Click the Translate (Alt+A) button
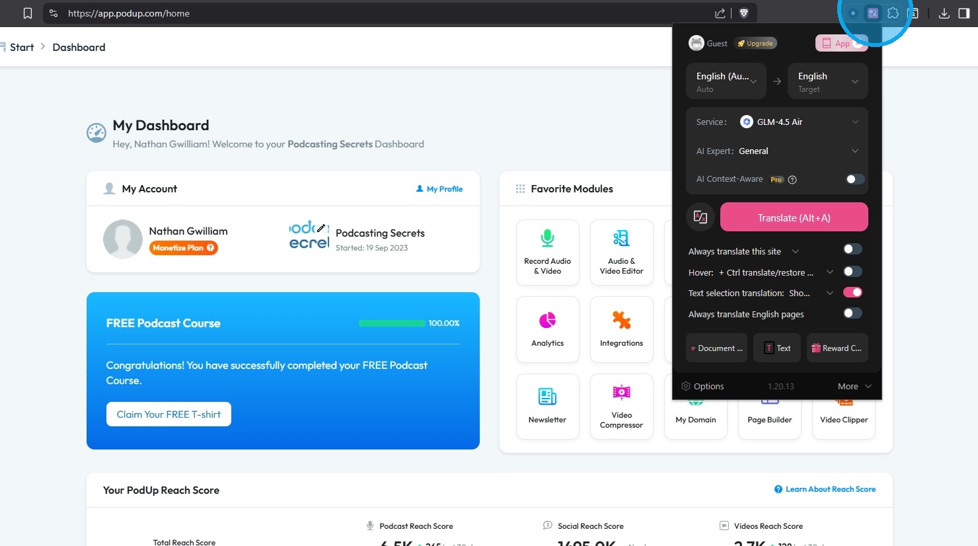This screenshot has width=978, height=546. 794,217
